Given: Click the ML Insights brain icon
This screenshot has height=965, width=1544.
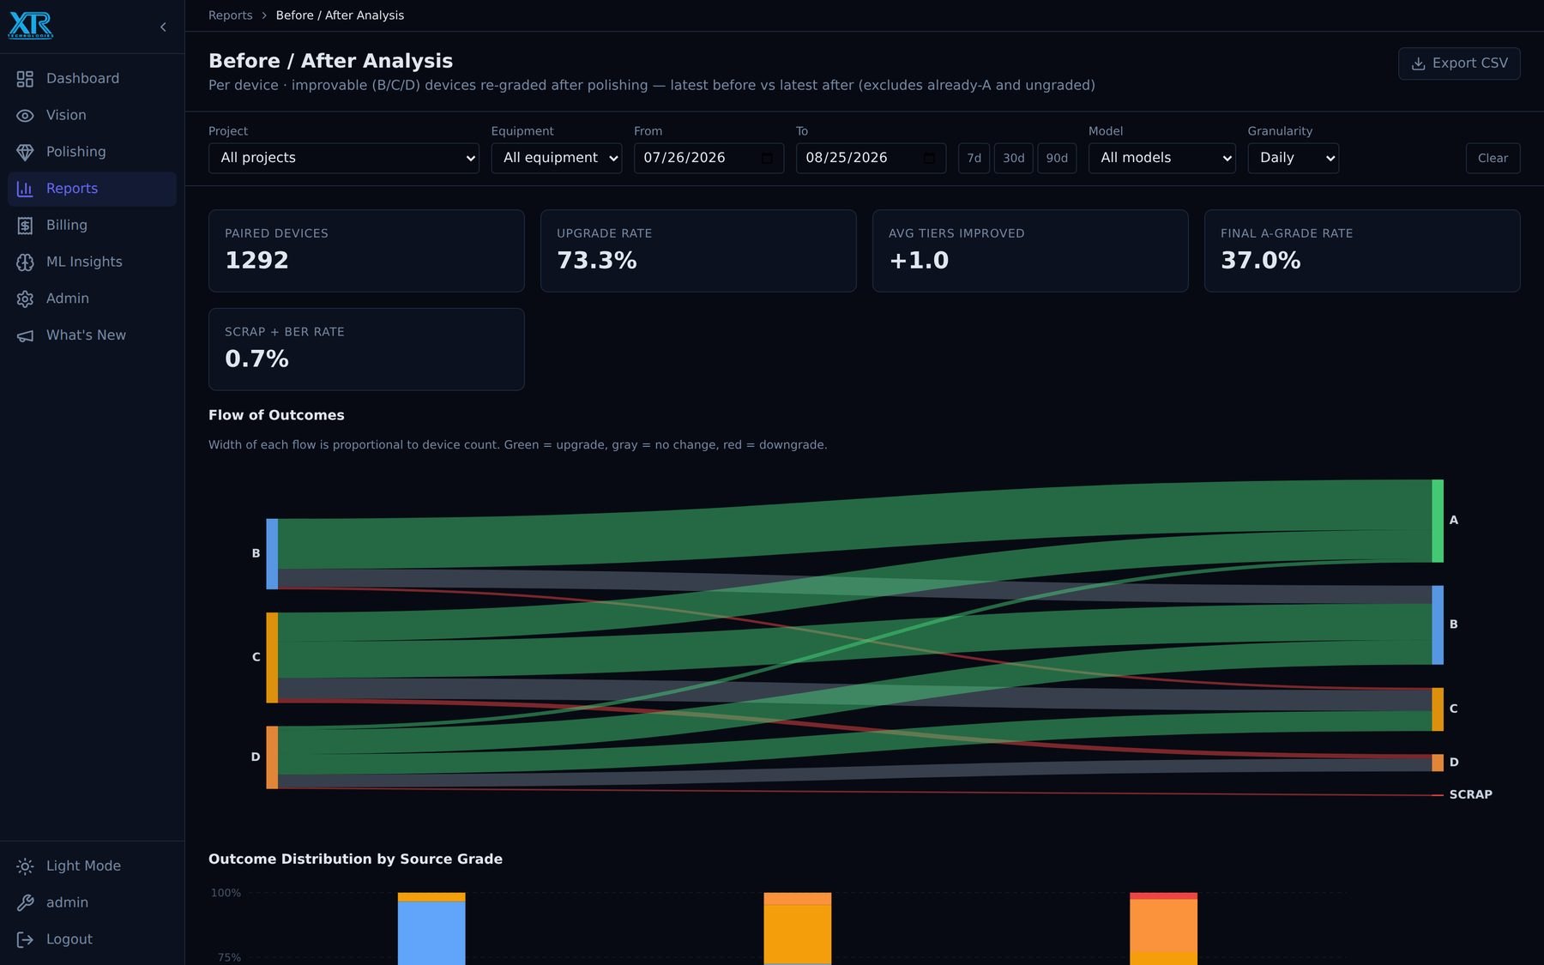Looking at the screenshot, I should click(25, 262).
